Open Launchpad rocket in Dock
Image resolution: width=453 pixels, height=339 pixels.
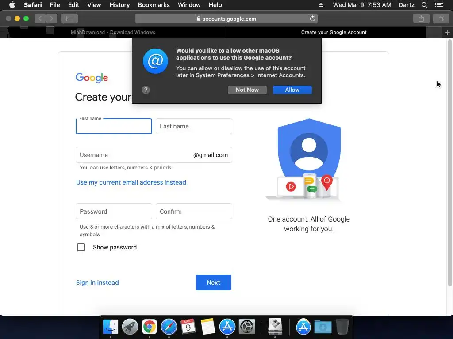(130, 327)
